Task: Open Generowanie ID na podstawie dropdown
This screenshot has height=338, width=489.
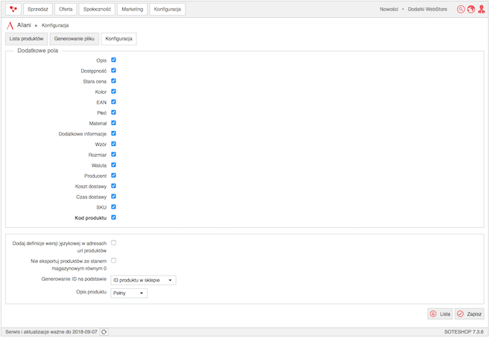Action: click(143, 281)
